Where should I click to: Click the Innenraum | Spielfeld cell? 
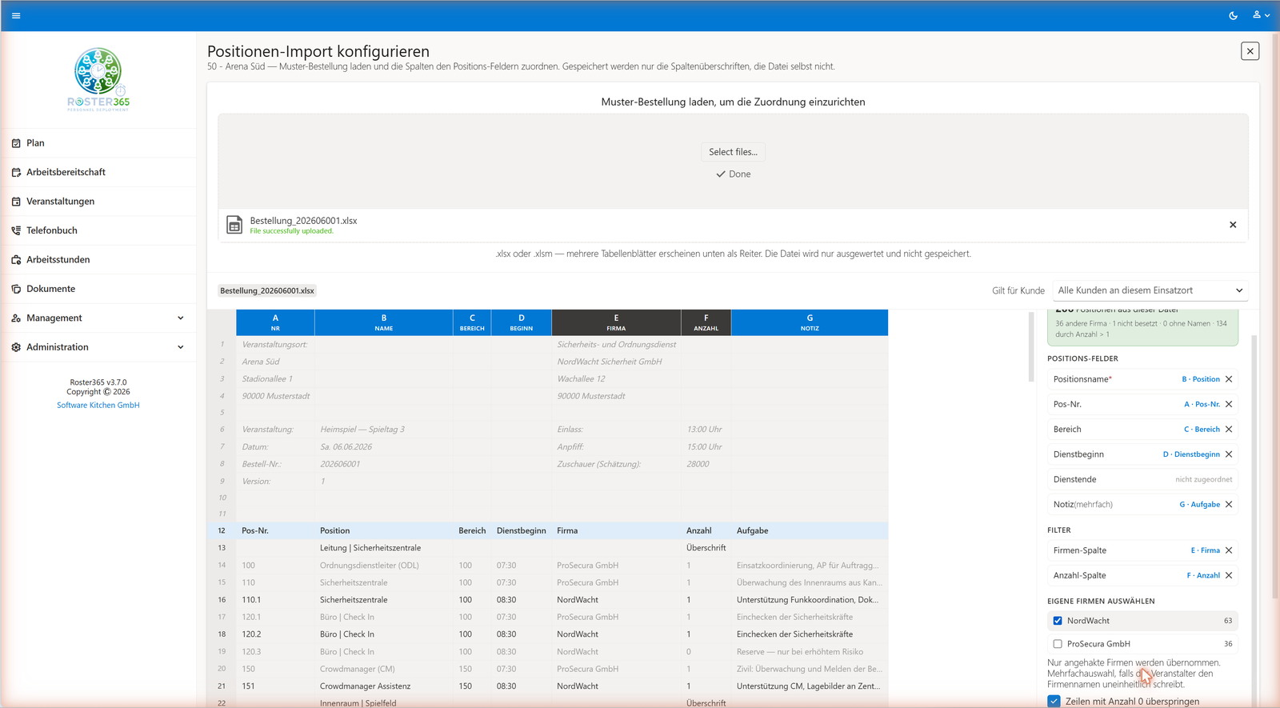click(384, 703)
